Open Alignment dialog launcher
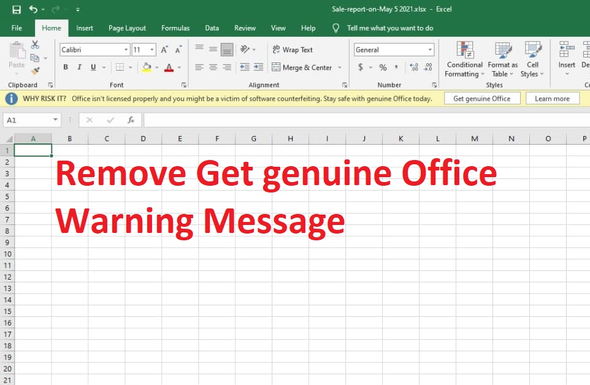The image size is (590, 385). [x=345, y=85]
